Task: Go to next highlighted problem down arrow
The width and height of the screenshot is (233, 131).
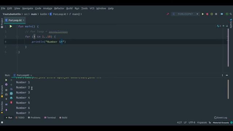Action: tap(227, 26)
